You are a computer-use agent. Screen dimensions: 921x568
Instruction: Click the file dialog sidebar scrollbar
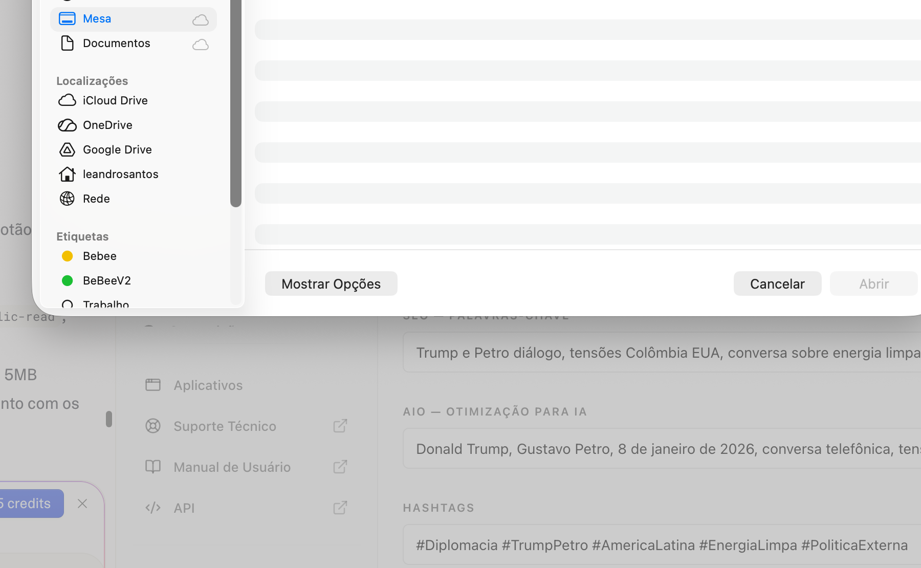click(x=236, y=102)
